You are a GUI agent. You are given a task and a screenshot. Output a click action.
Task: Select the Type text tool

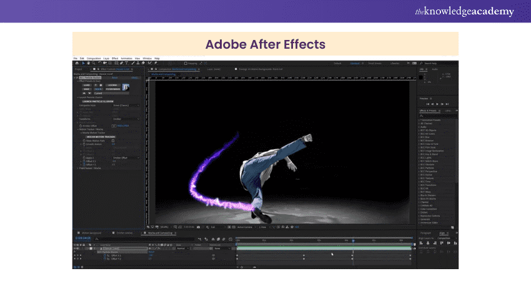127,63
